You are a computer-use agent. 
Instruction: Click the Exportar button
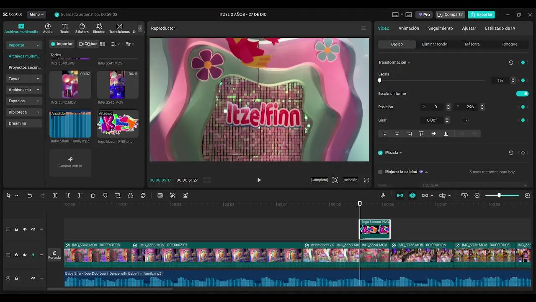point(481,15)
